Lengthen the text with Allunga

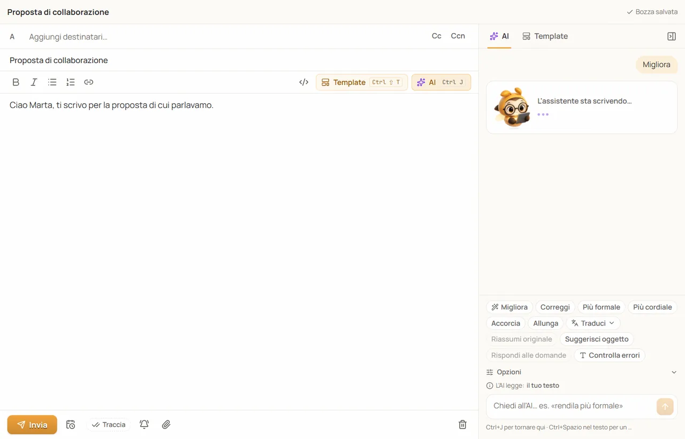pos(546,323)
